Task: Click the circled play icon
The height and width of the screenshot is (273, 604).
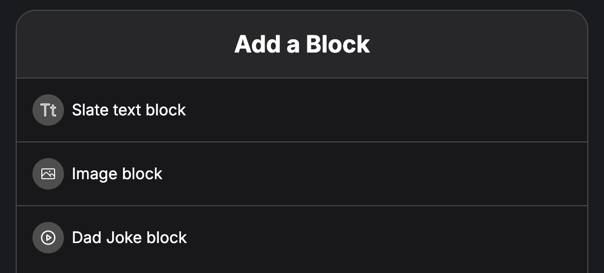Action: [48, 238]
